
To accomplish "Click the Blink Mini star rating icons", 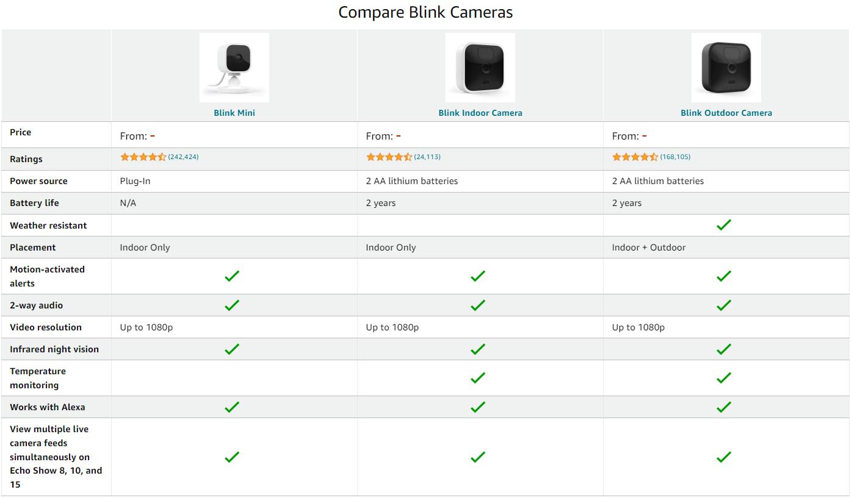I will (x=143, y=157).
